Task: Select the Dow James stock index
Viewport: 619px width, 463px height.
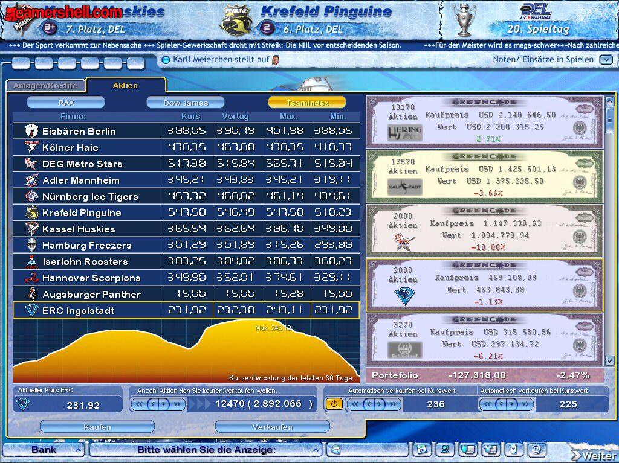Action: [186, 103]
